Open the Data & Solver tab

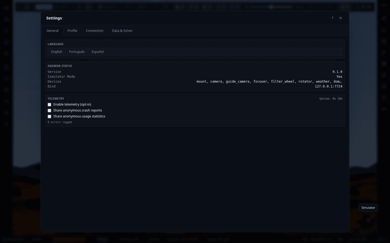tap(122, 31)
